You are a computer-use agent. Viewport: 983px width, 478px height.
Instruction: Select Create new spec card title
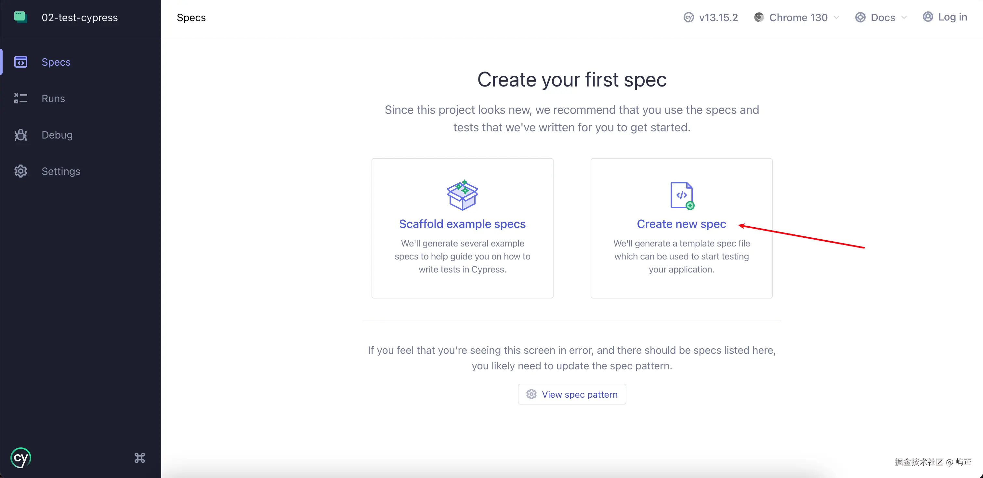click(681, 224)
